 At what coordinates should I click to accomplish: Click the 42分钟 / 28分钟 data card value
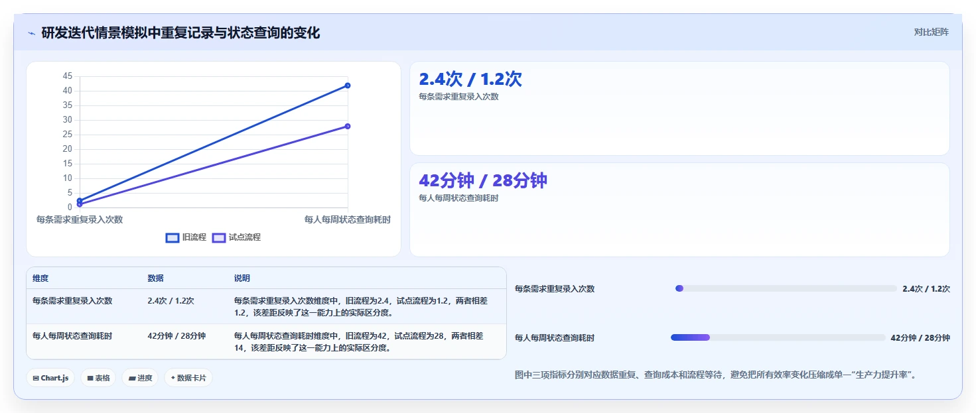click(483, 180)
